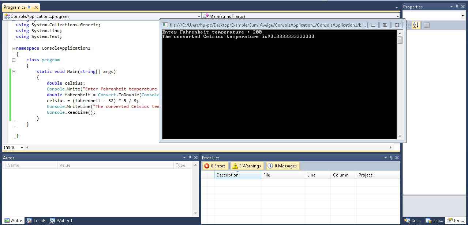Collapse the class program code block
Image resolution: width=468 pixels, height=225 pixels.
point(14,60)
